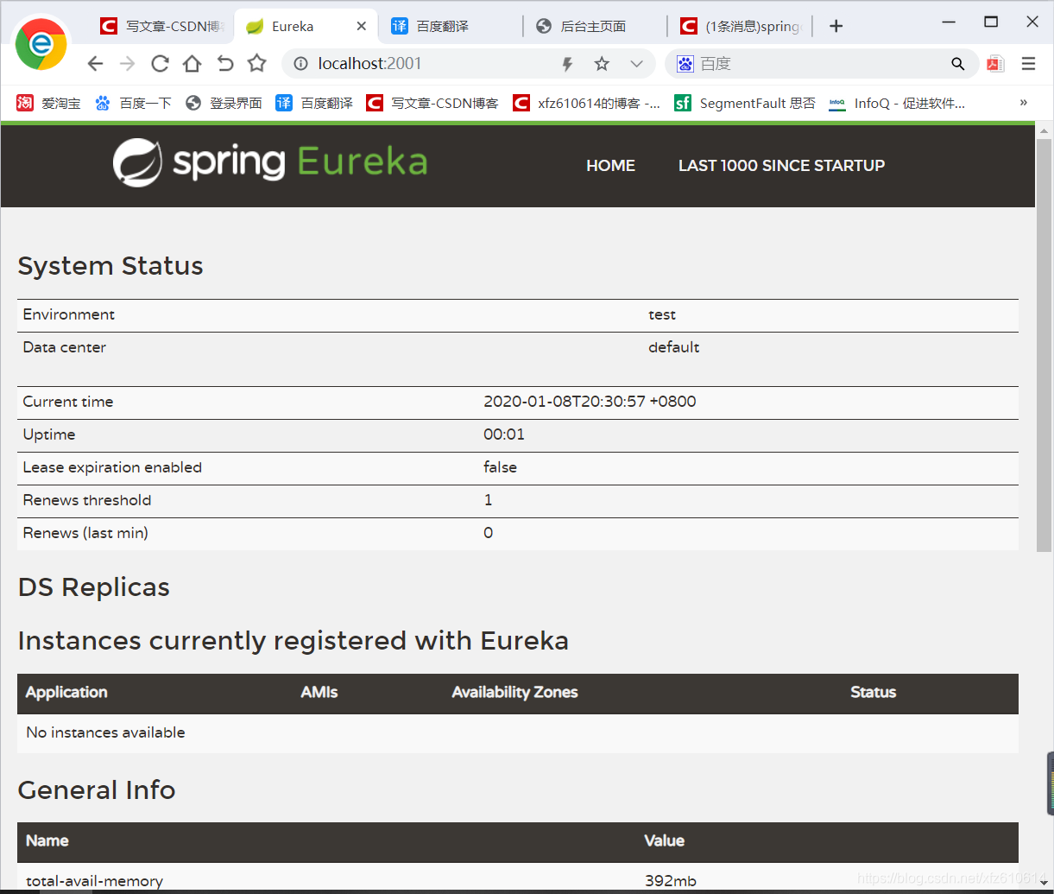The height and width of the screenshot is (894, 1054).
Task: Click the Baidu paw search engine icon
Action: 685,63
